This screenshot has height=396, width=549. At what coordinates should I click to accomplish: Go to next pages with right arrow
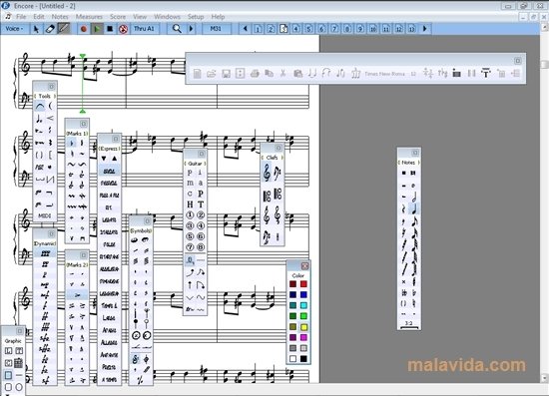425,29
